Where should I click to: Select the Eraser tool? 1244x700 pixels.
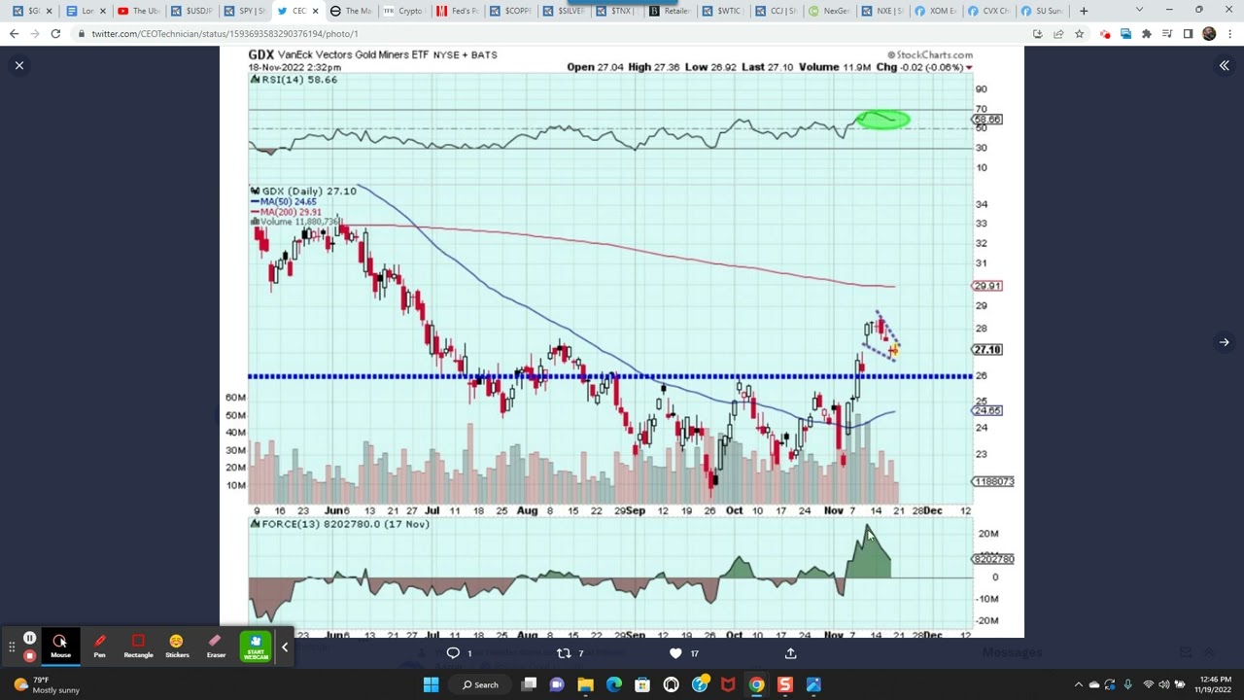(216, 646)
